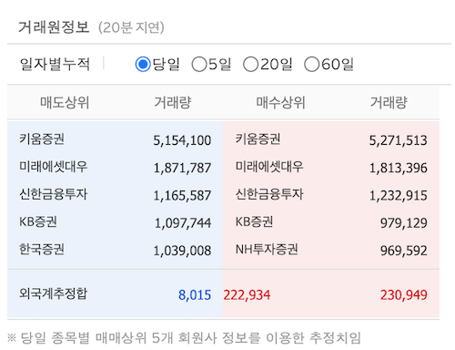Click 신한금융투자 on the sell side
Viewport: 455px width, 350px height.
pos(54,194)
